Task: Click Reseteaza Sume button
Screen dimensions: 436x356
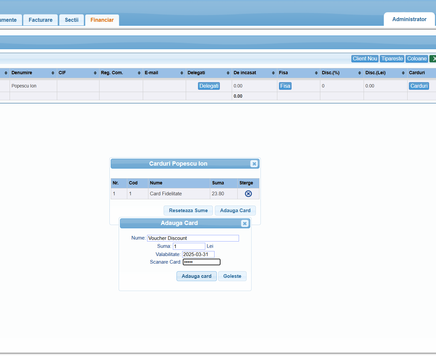Action: (188, 210)
